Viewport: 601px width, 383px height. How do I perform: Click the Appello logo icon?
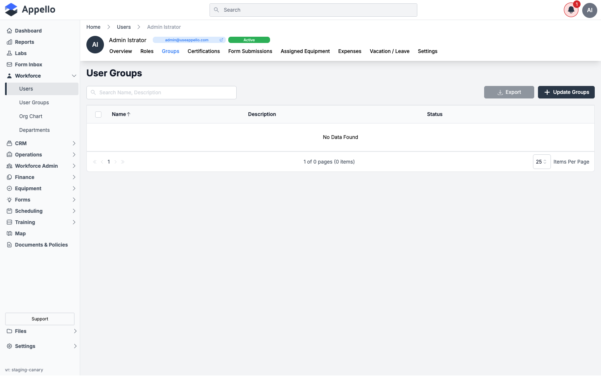(11, 10)
